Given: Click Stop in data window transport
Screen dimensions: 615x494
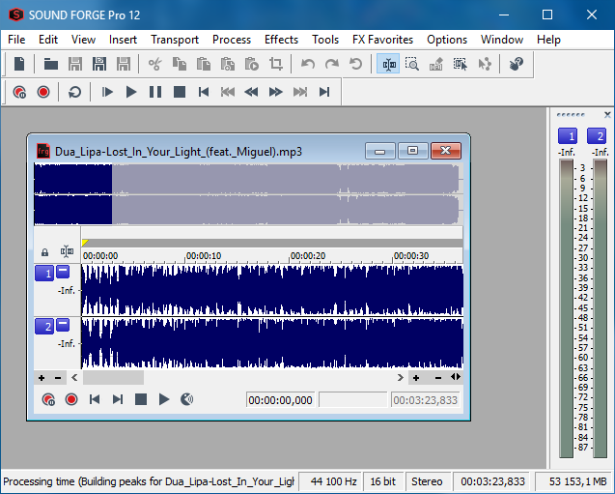Looking at the screenshot, I should (141, 400).
